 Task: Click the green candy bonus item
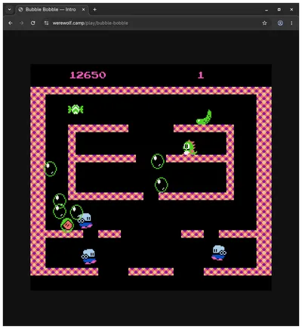click(x=75, y=110)
